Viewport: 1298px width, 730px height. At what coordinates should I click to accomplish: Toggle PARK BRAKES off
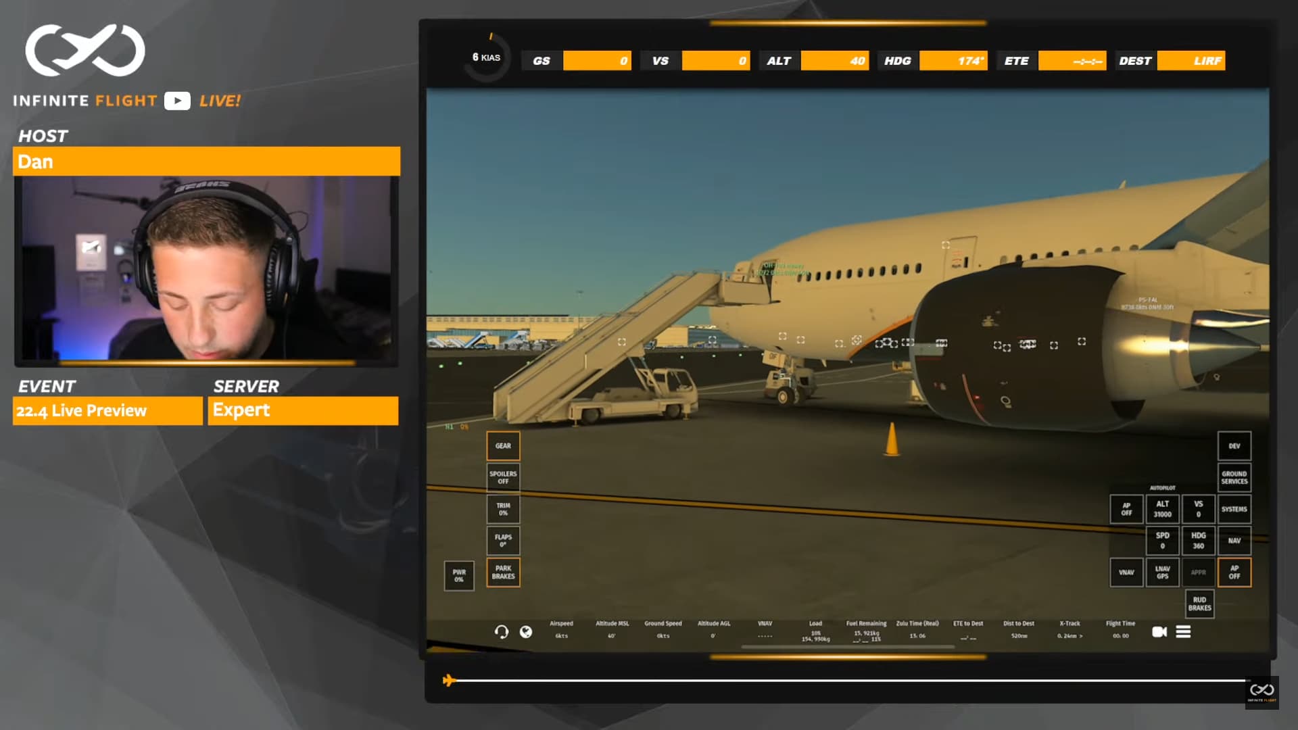[503, 573]
